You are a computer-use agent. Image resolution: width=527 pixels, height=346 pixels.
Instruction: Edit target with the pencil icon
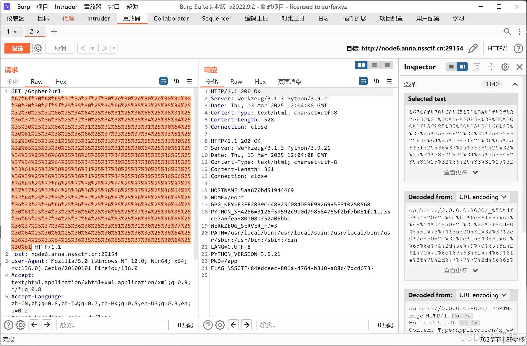[473, 48]
